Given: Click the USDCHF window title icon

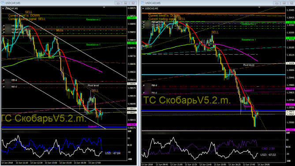Looking at the screenshot, I should 3,3.
